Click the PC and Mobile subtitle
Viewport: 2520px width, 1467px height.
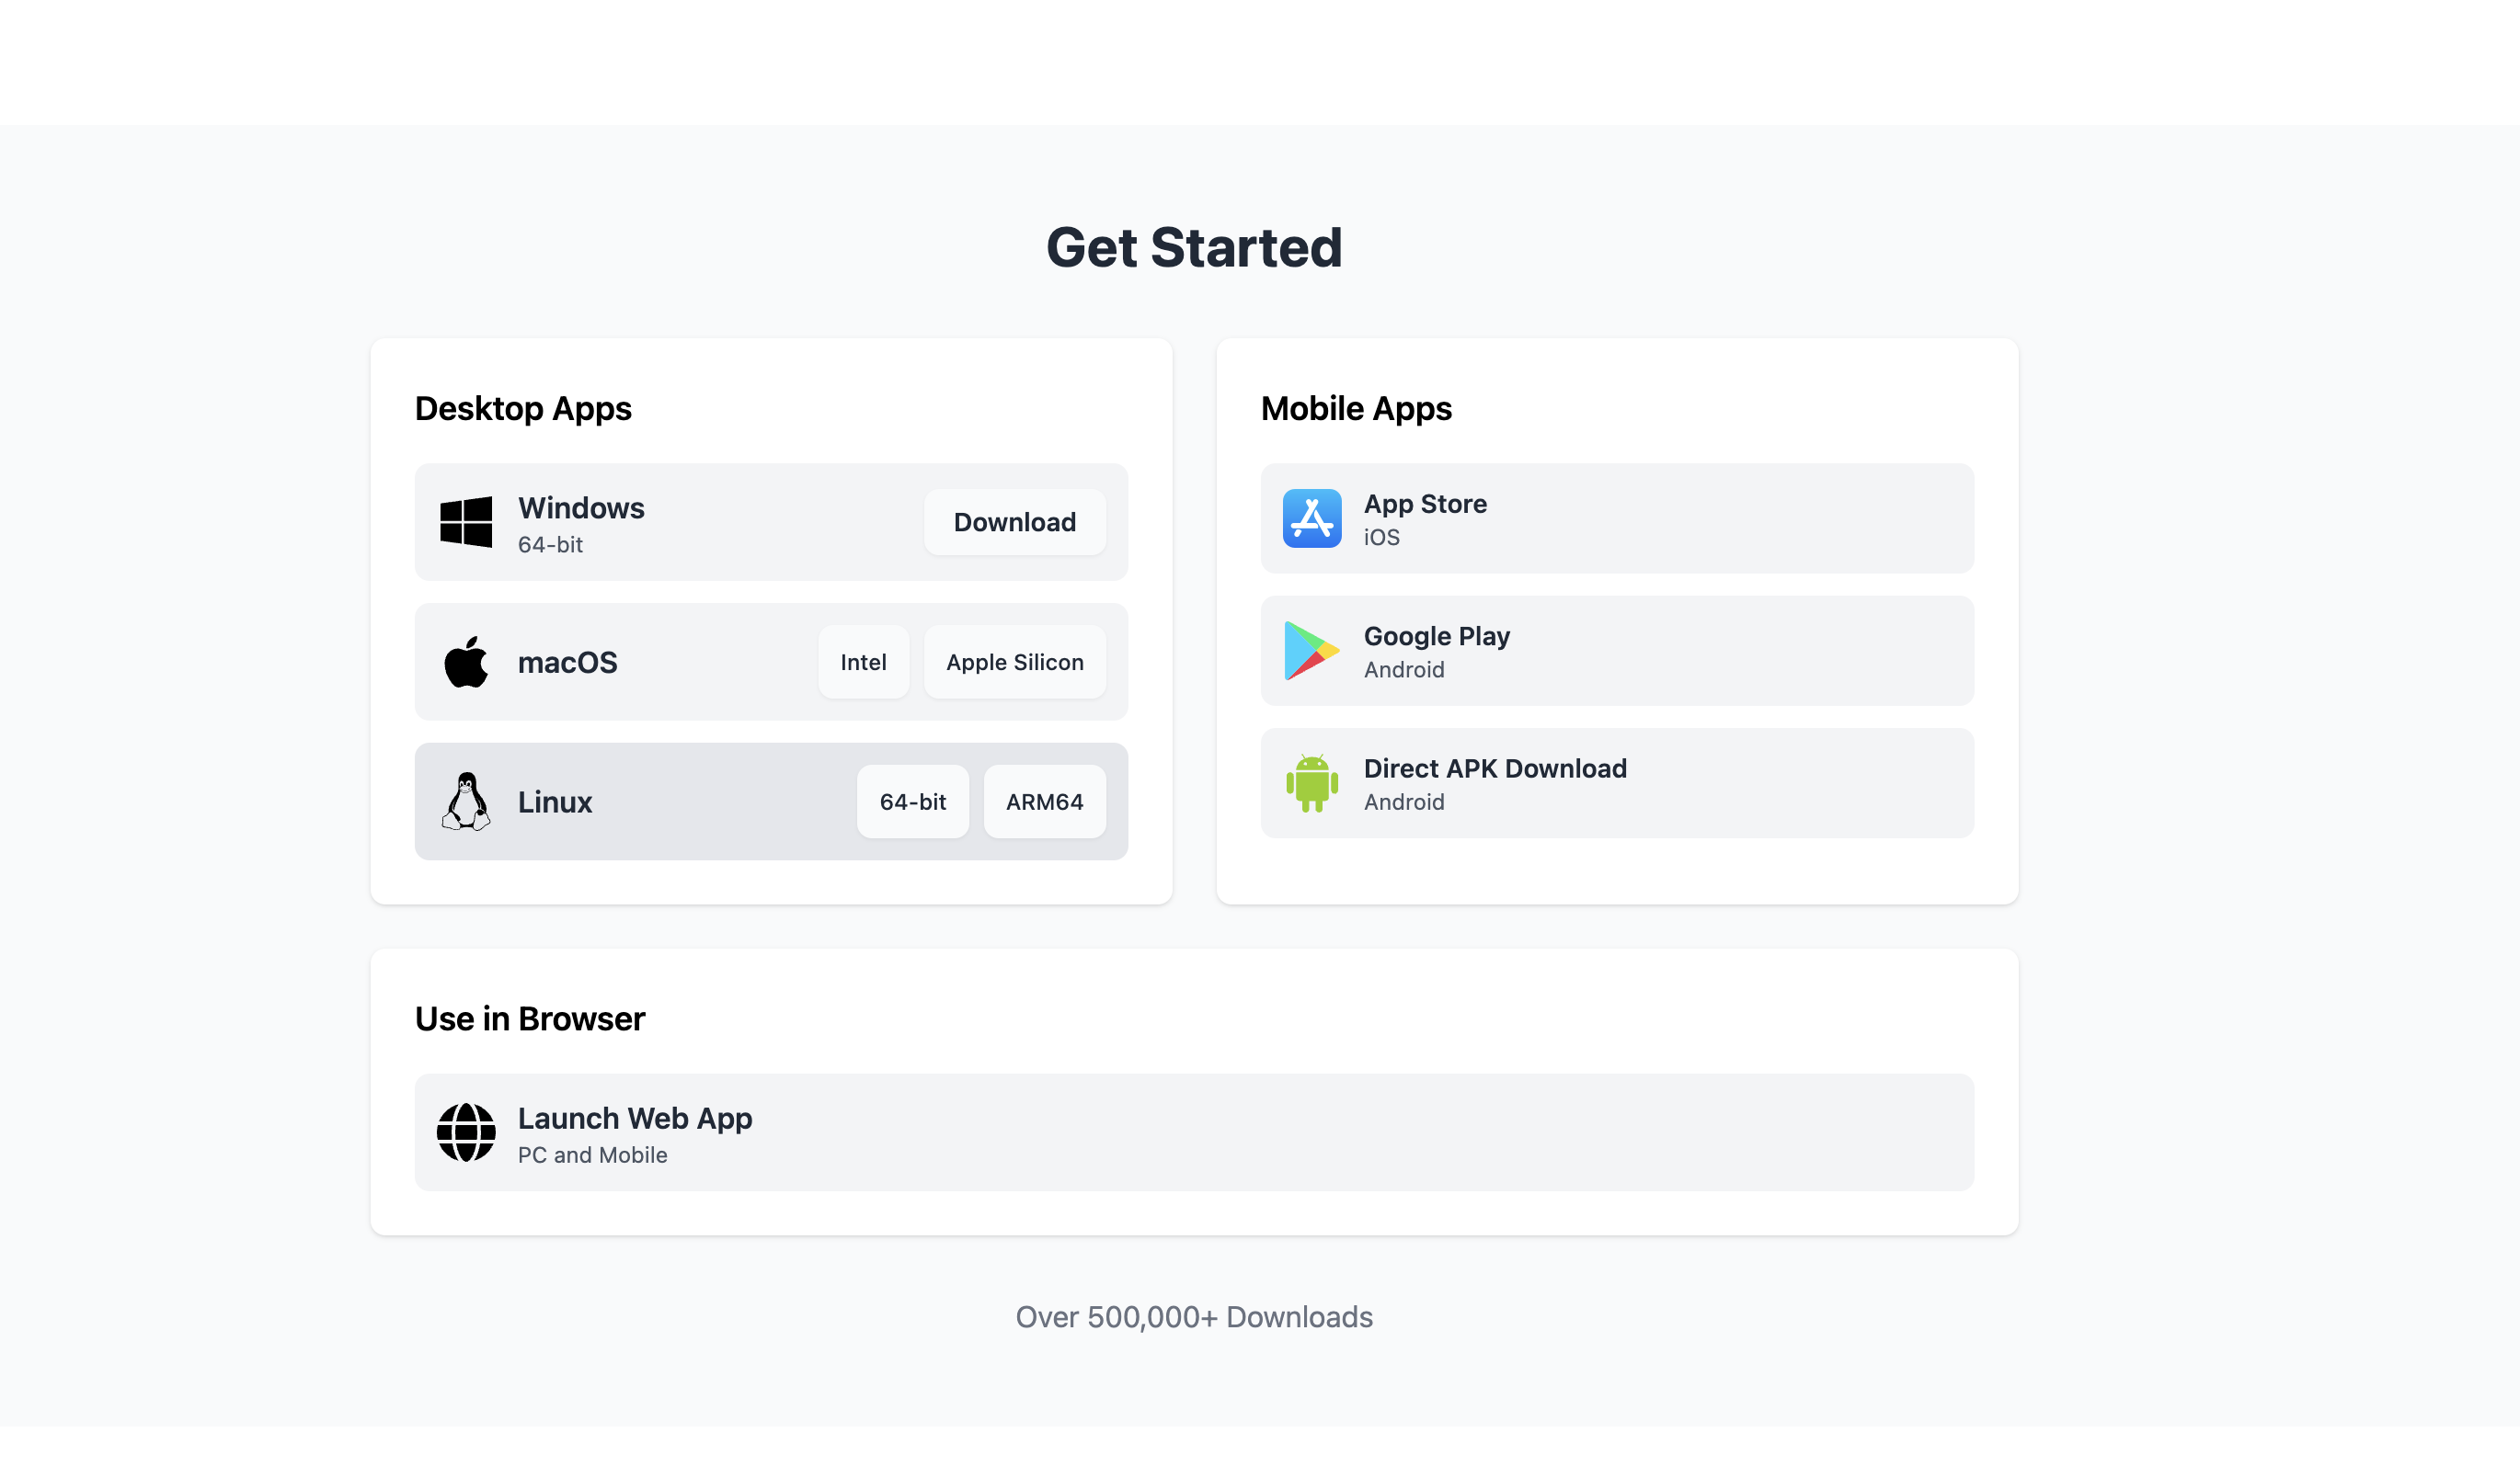point(592,1154)
